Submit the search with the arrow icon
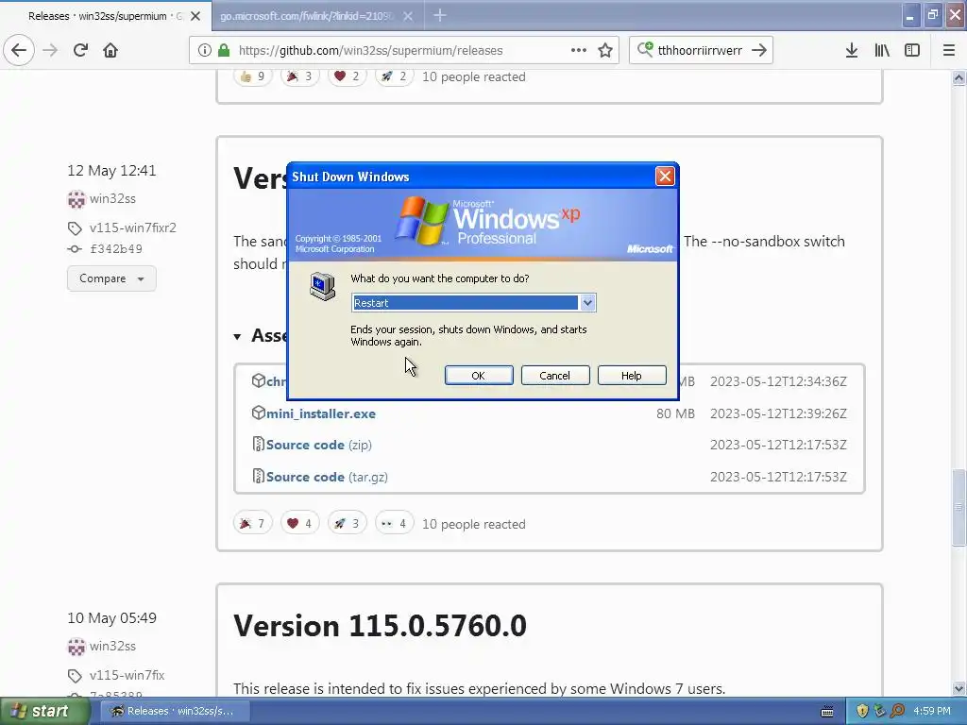This screenshot has width=967, height=725. click(759, 50)
